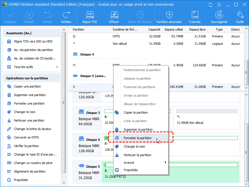249x187 pixels.
Task: Click the Capacité column header
Action: coord(154,29)
